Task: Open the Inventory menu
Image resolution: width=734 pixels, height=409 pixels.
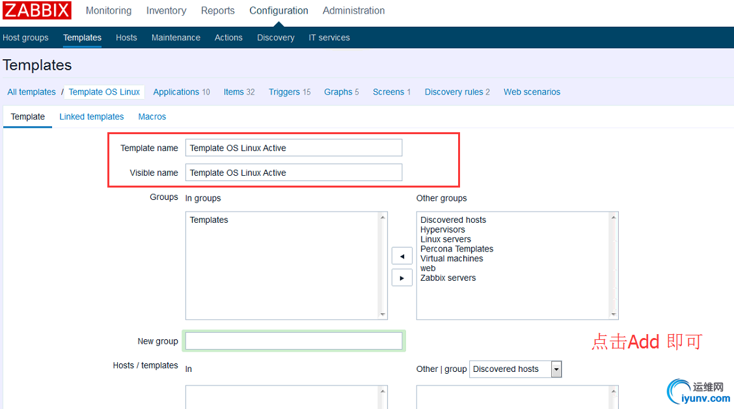Action: click(x=166, y=10)
